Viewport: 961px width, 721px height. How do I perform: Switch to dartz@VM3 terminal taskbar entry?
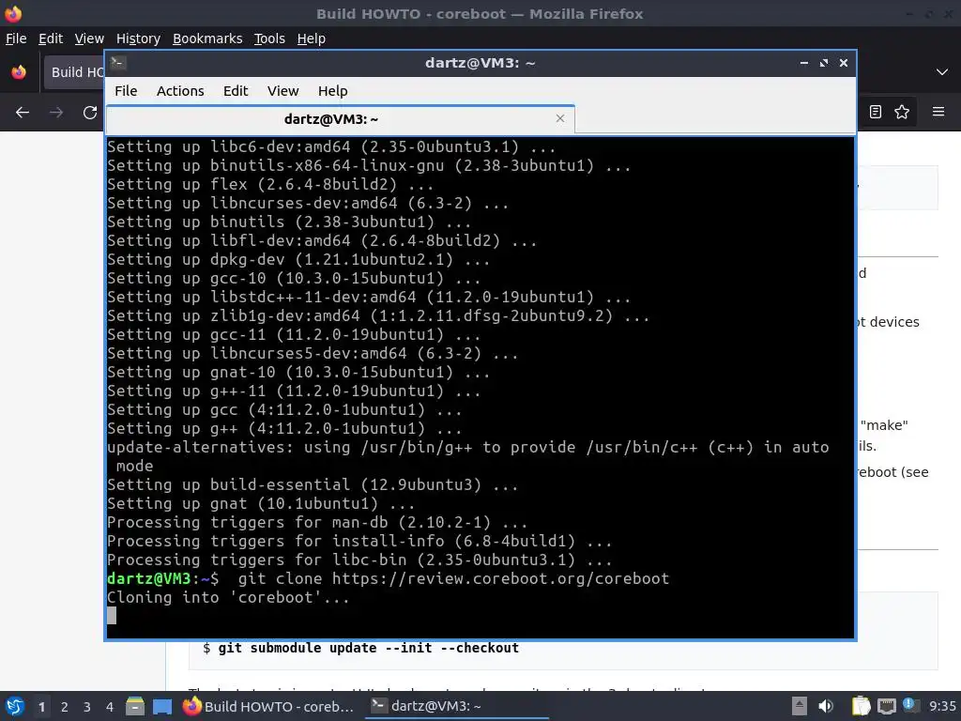[457, 706]
